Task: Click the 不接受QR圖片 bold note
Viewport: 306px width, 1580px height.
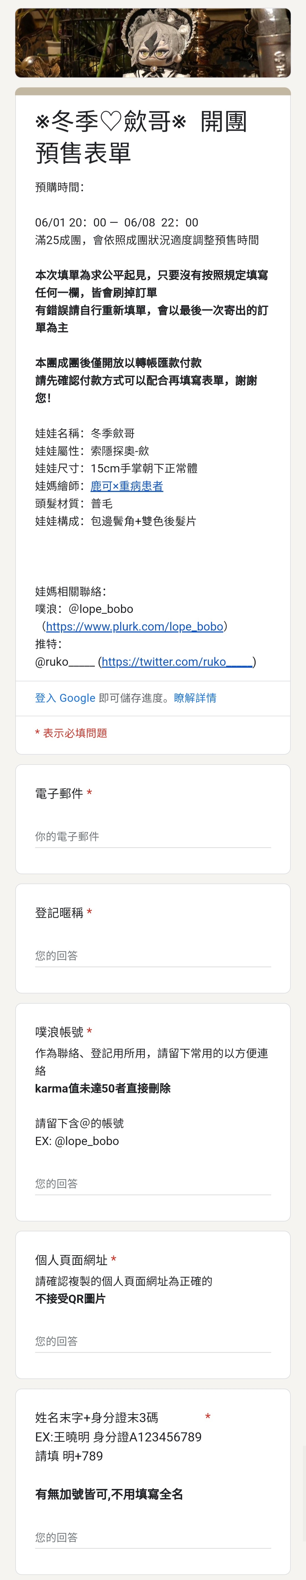Action: pyautogui.click(x=70, y=1298)
